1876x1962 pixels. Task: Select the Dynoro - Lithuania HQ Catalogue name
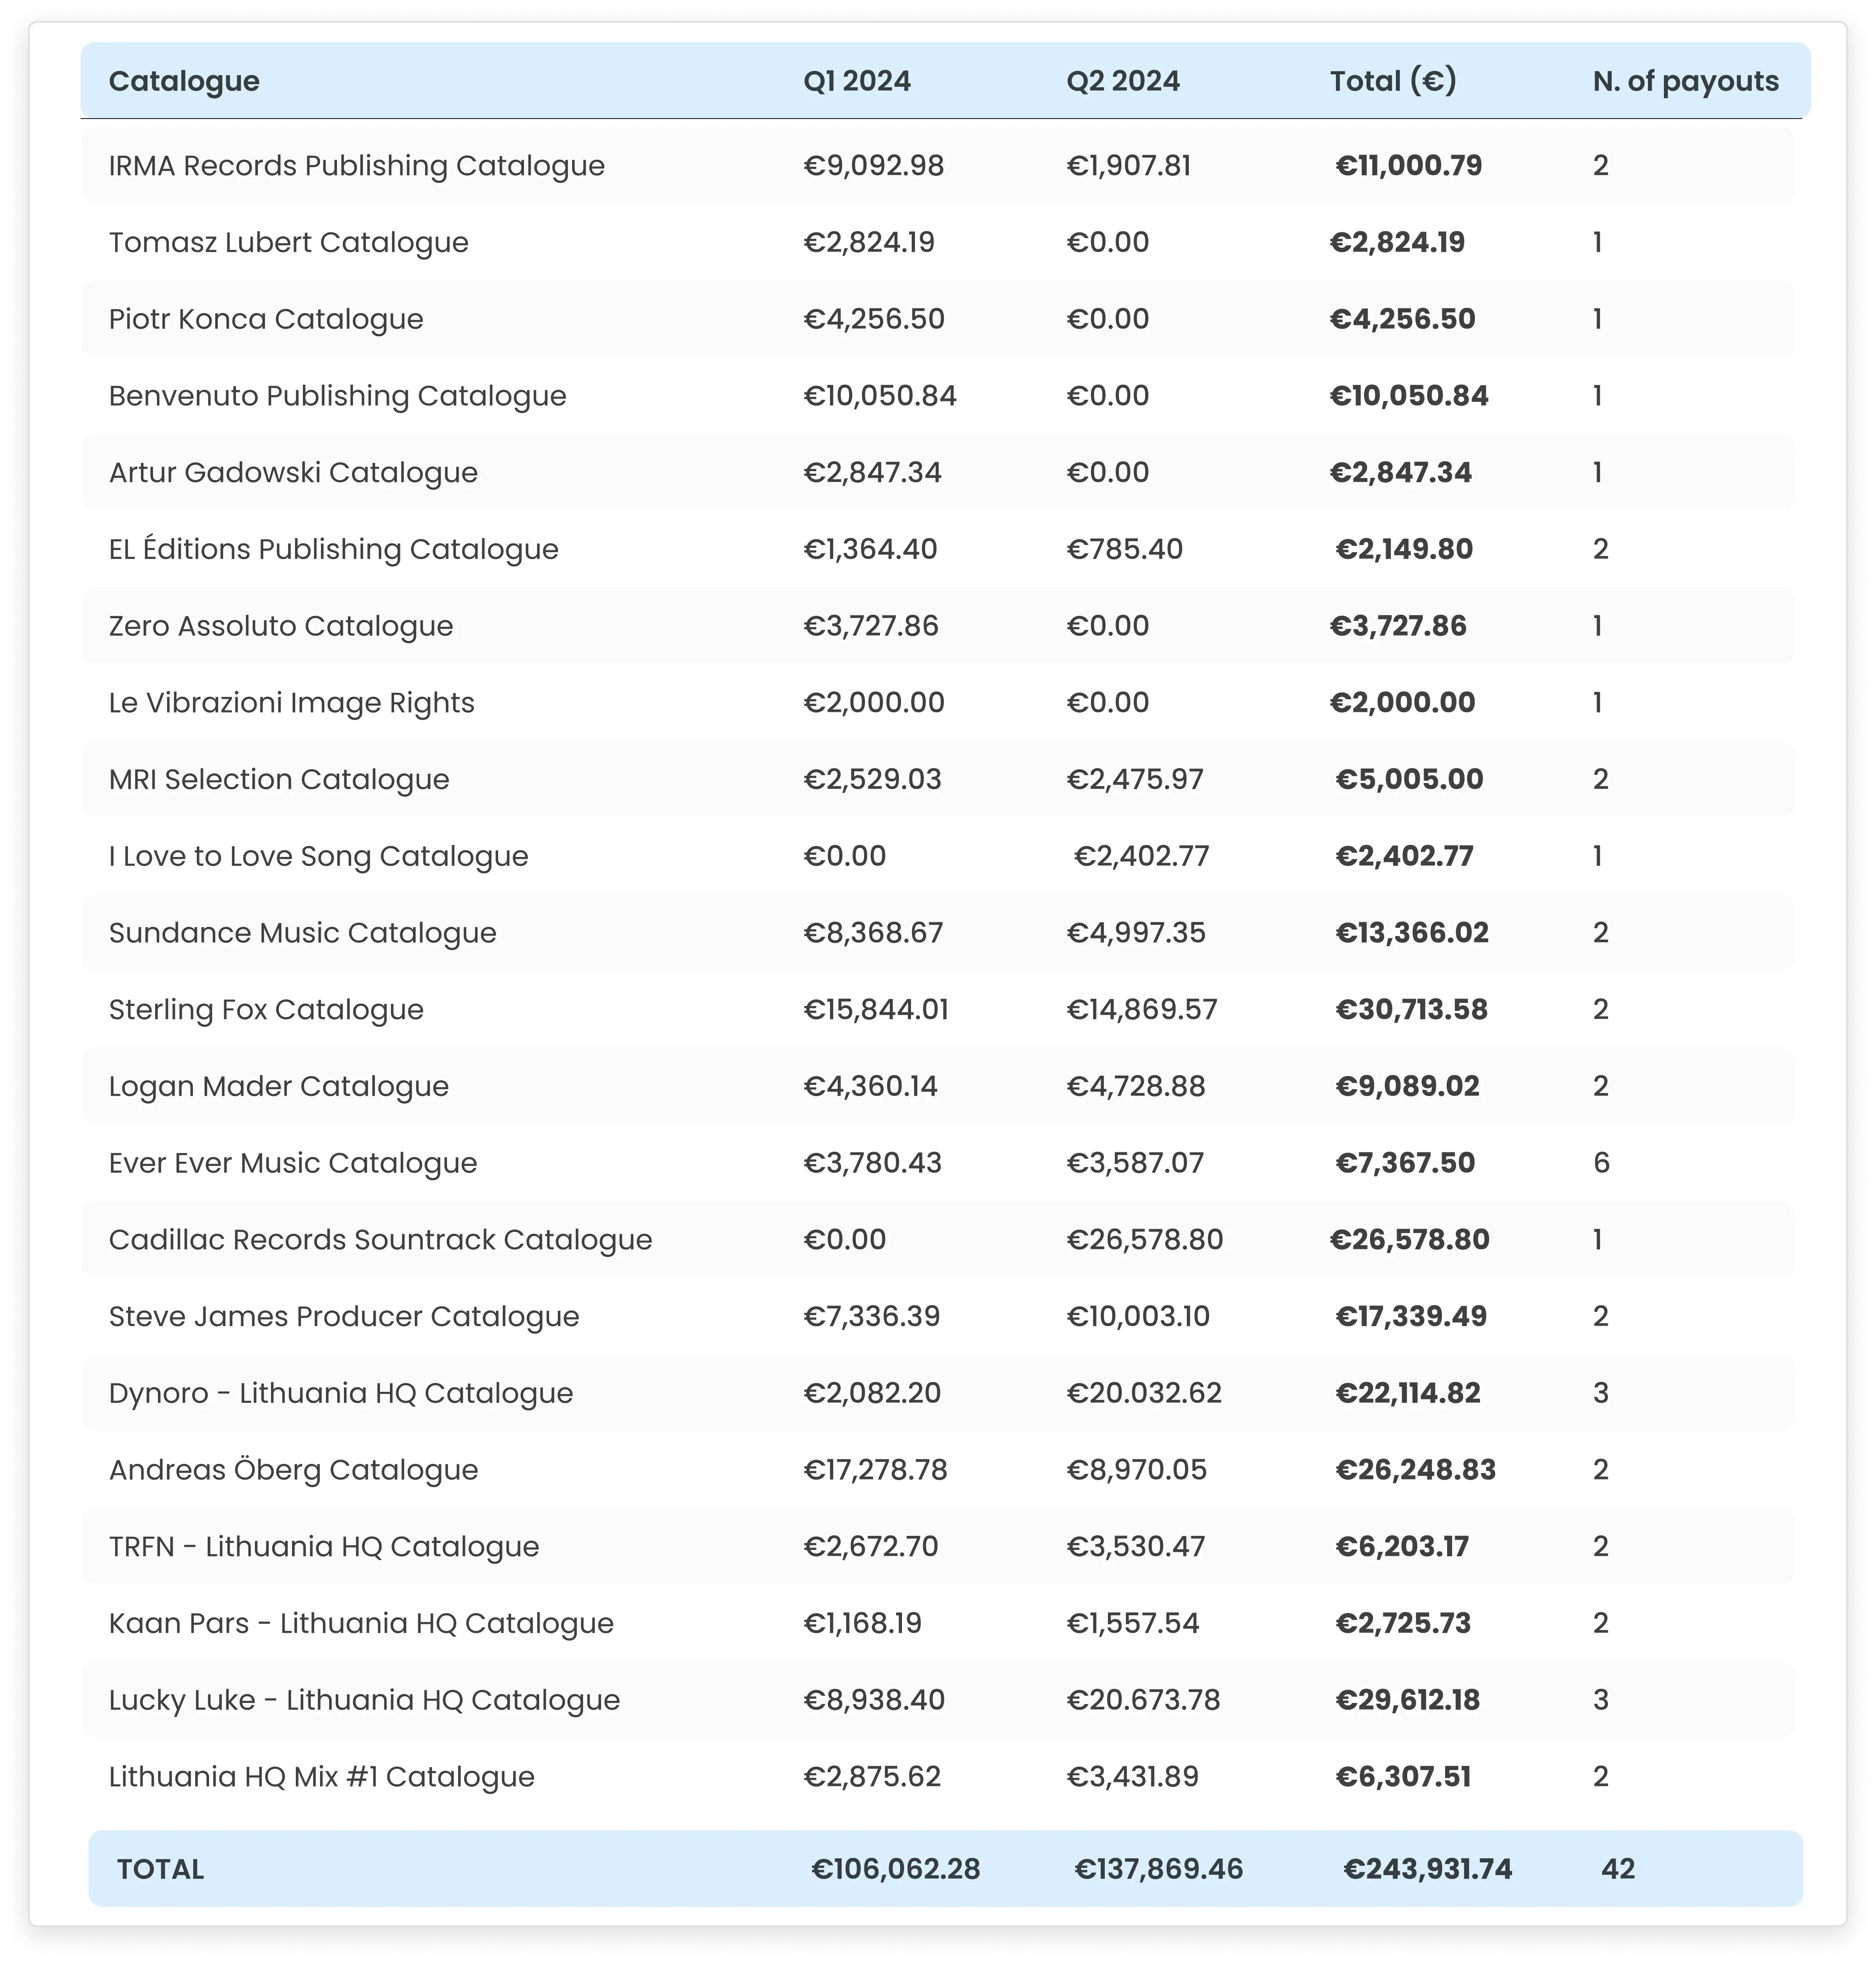(341, 1394)
